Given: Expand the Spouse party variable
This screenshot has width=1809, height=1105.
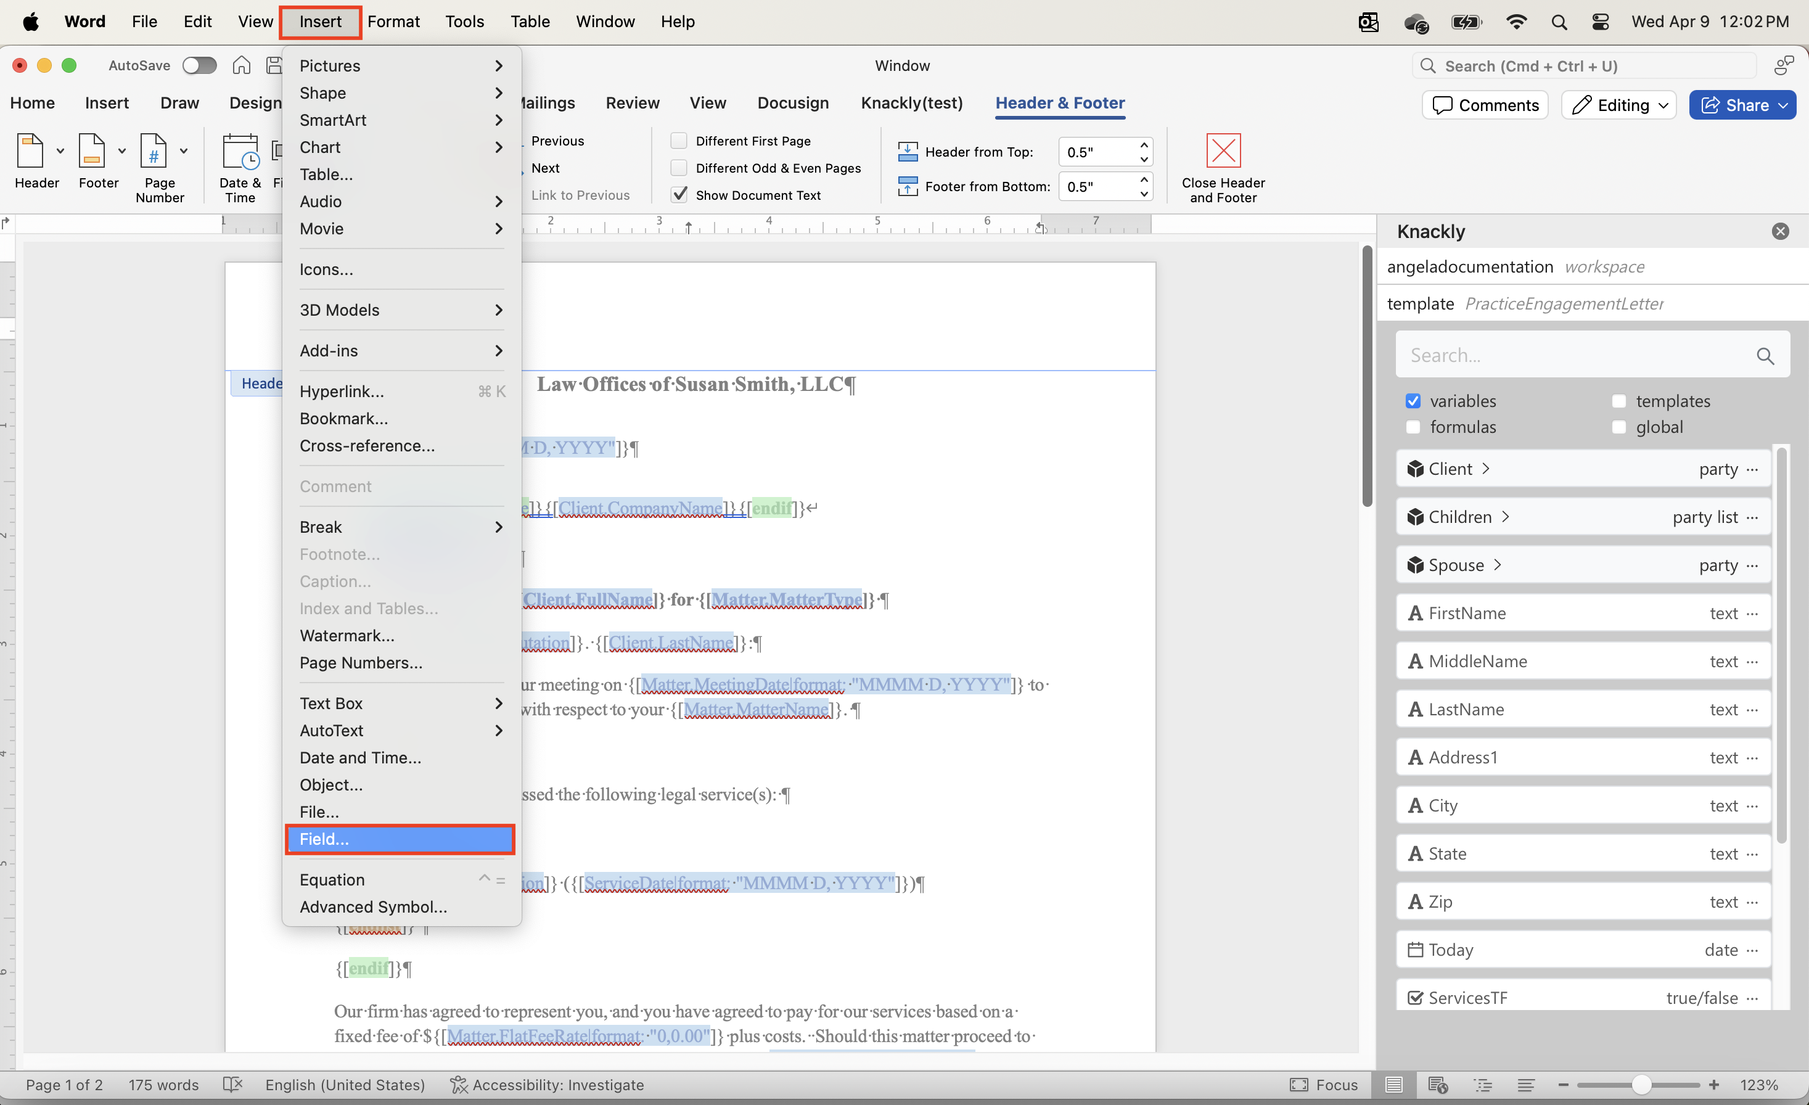Looking at the screenshot, I should click(x=1498, y=565).
